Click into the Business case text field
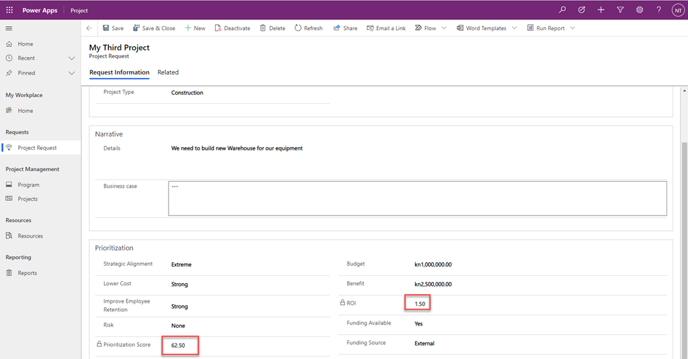The image size is (688, 359). point(417,198)
